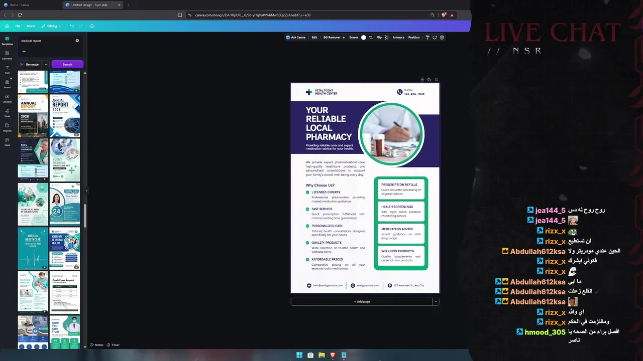Click the Generate button

[x=30, y=64]
